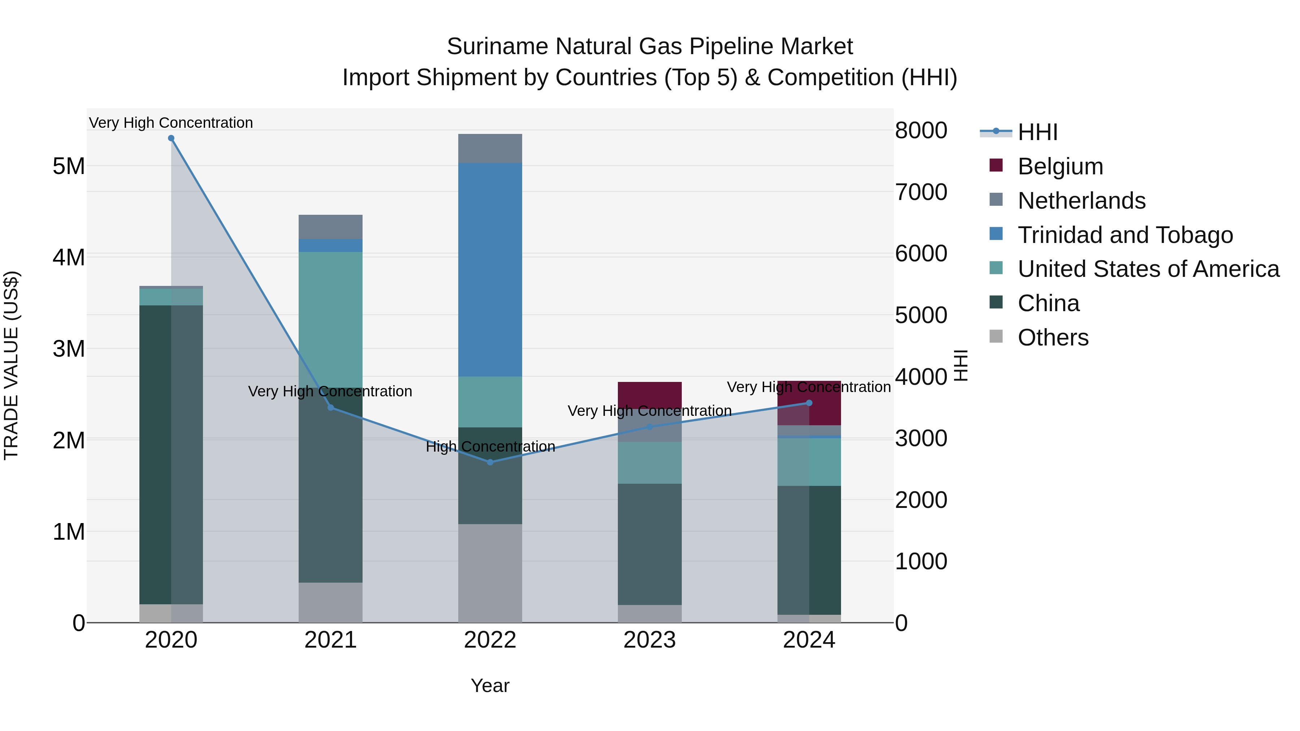Click 'Very High Concentration' annotation above 2020
The height and width of the screenshot is (731, 1300).
(171, 123)
